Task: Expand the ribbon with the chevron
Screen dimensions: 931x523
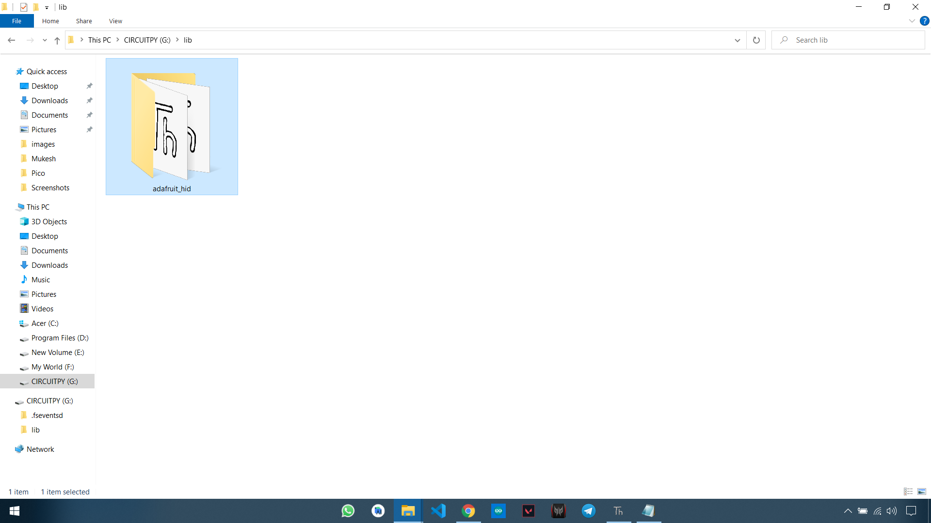Action: point(912,21)
